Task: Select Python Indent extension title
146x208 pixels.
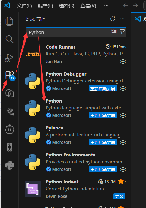Action: coord(62,182)
